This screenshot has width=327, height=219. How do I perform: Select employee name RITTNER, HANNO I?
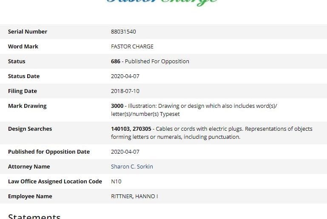[x=134, y=197]
